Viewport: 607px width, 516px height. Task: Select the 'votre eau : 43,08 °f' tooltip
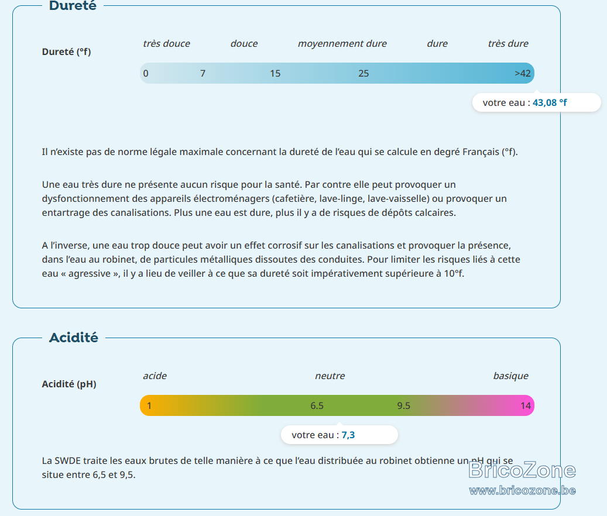[x=537, y=102]
